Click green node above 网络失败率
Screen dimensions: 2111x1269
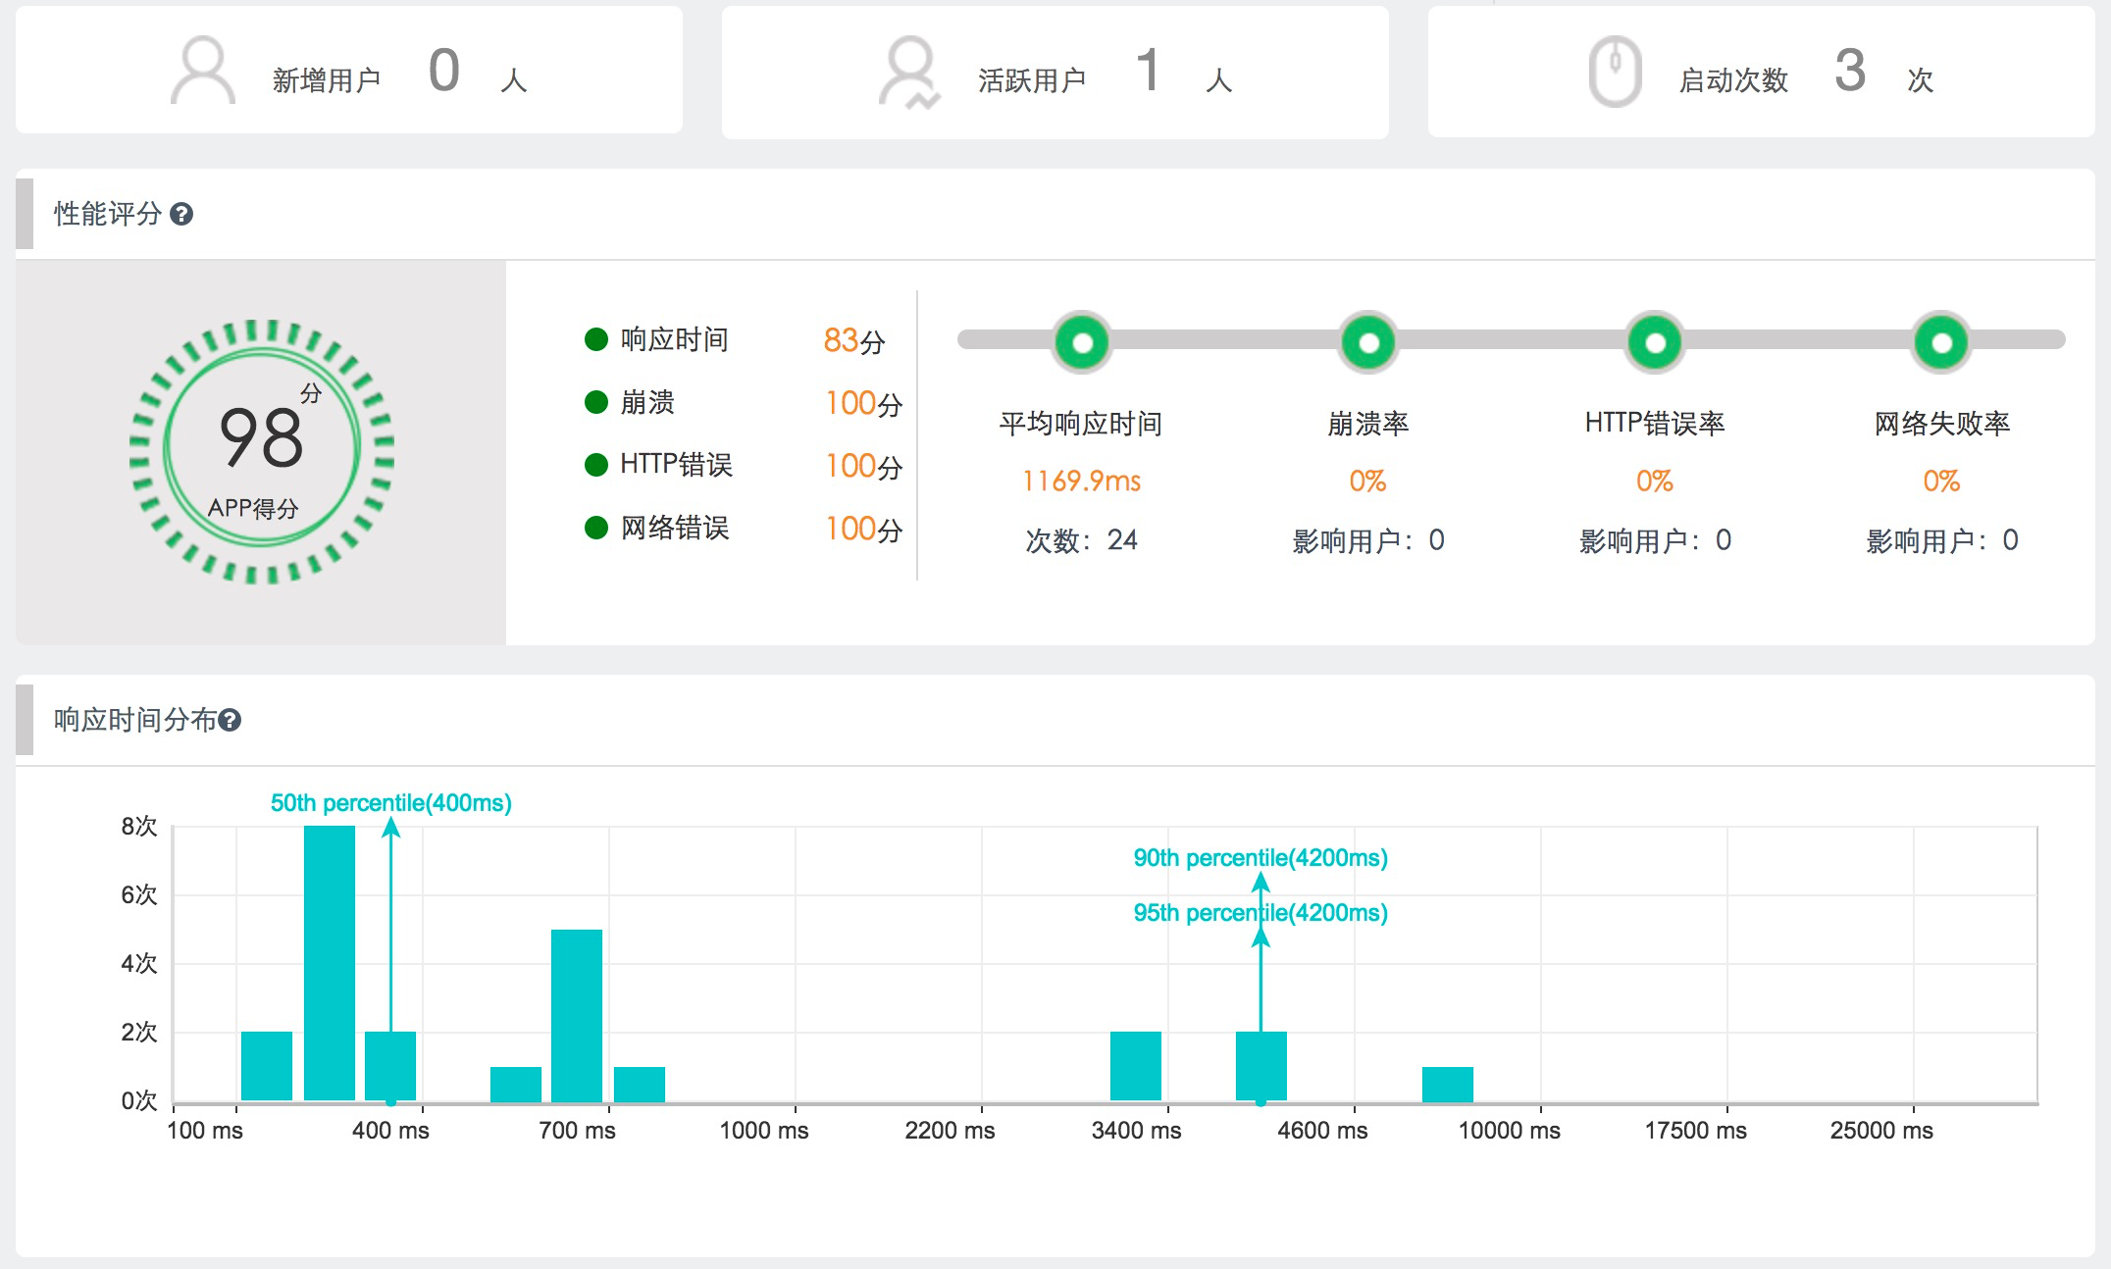1941,342
